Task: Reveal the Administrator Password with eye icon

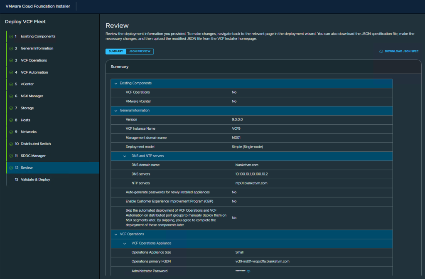Action: click(248, 271)
